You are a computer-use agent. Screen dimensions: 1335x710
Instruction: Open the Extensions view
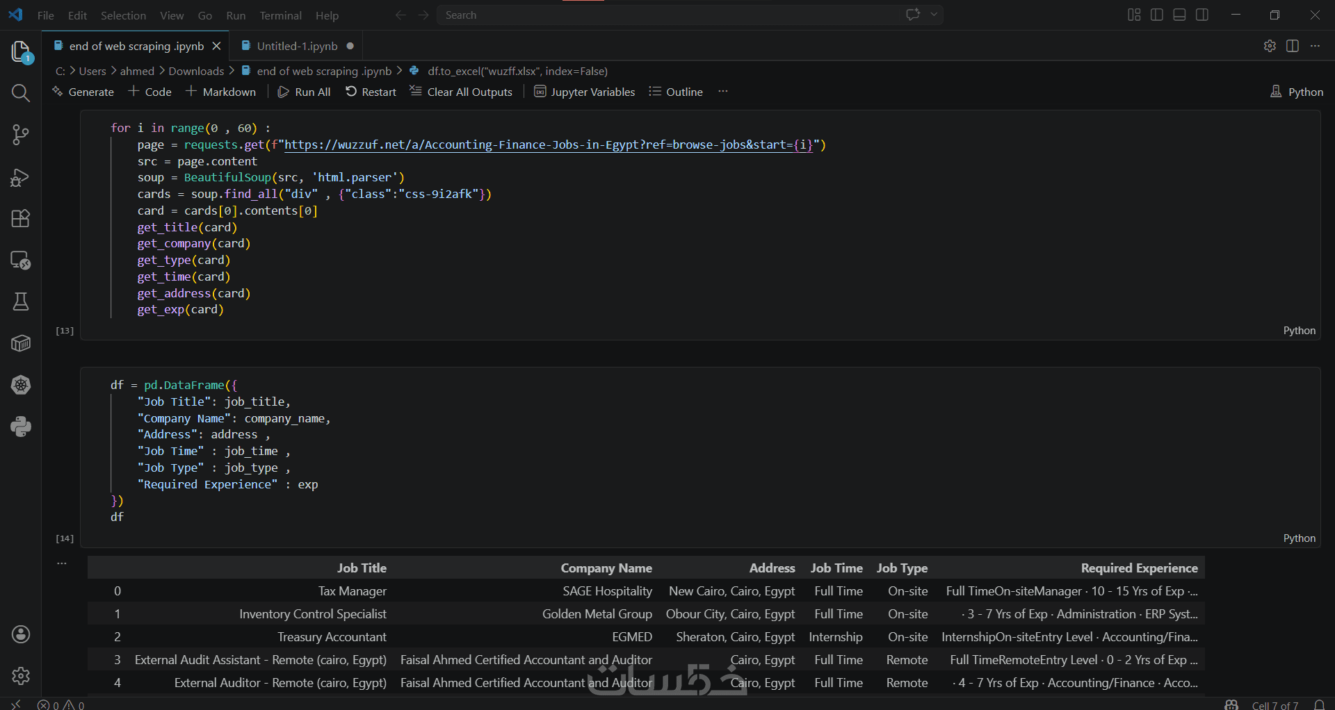tap(21, 219)
